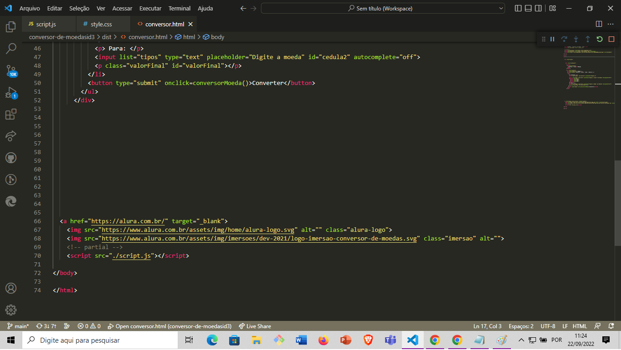The image size is (621, 350).
Task: Open the branch picker main*
Action: [18, 326]
